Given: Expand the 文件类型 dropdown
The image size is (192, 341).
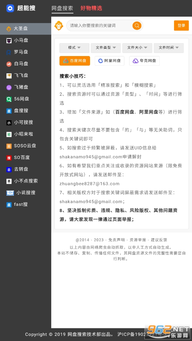Looking at the screenshot, I should [x=106, y=48].
